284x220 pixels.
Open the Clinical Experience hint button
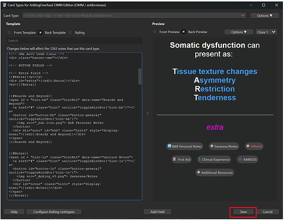tap(214, 160)
